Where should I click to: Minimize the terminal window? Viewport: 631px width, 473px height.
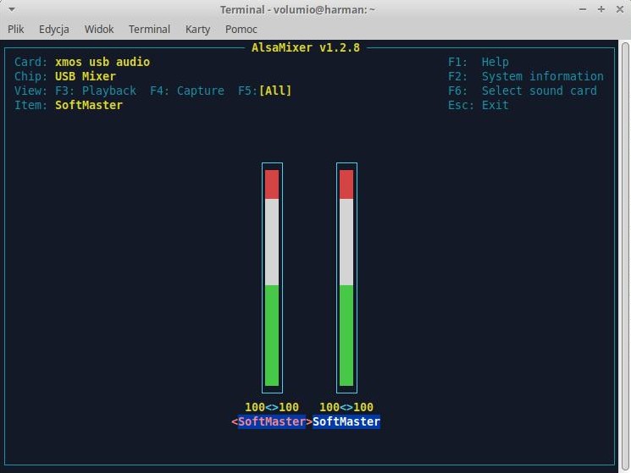click(x=583, y=9)
